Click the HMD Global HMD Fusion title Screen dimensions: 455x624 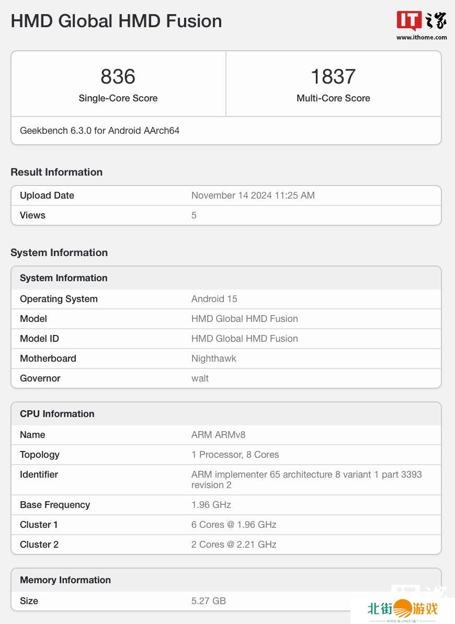pos(116,21)
